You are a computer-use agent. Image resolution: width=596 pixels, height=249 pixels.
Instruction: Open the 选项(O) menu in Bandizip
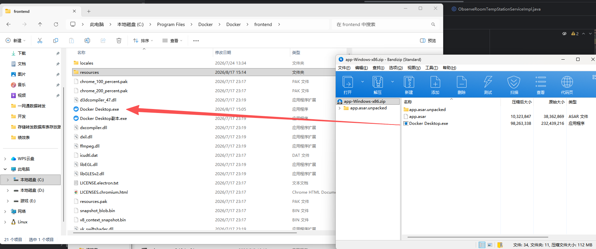[x=396, y=68]
